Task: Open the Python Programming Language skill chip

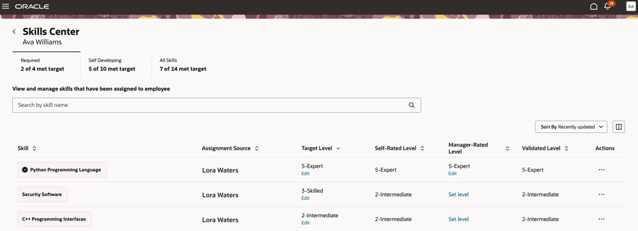Action: (63, 170)
